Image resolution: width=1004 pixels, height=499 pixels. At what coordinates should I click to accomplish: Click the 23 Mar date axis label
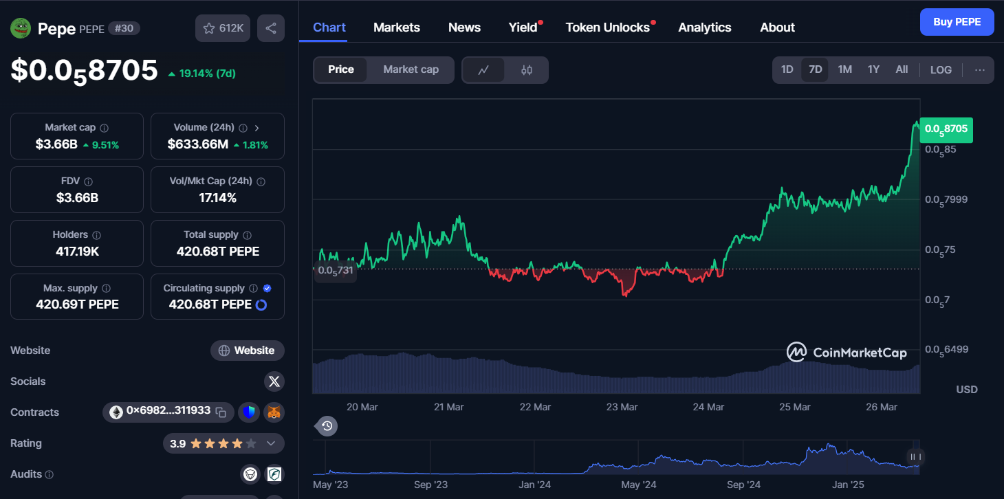coord(622,407)
